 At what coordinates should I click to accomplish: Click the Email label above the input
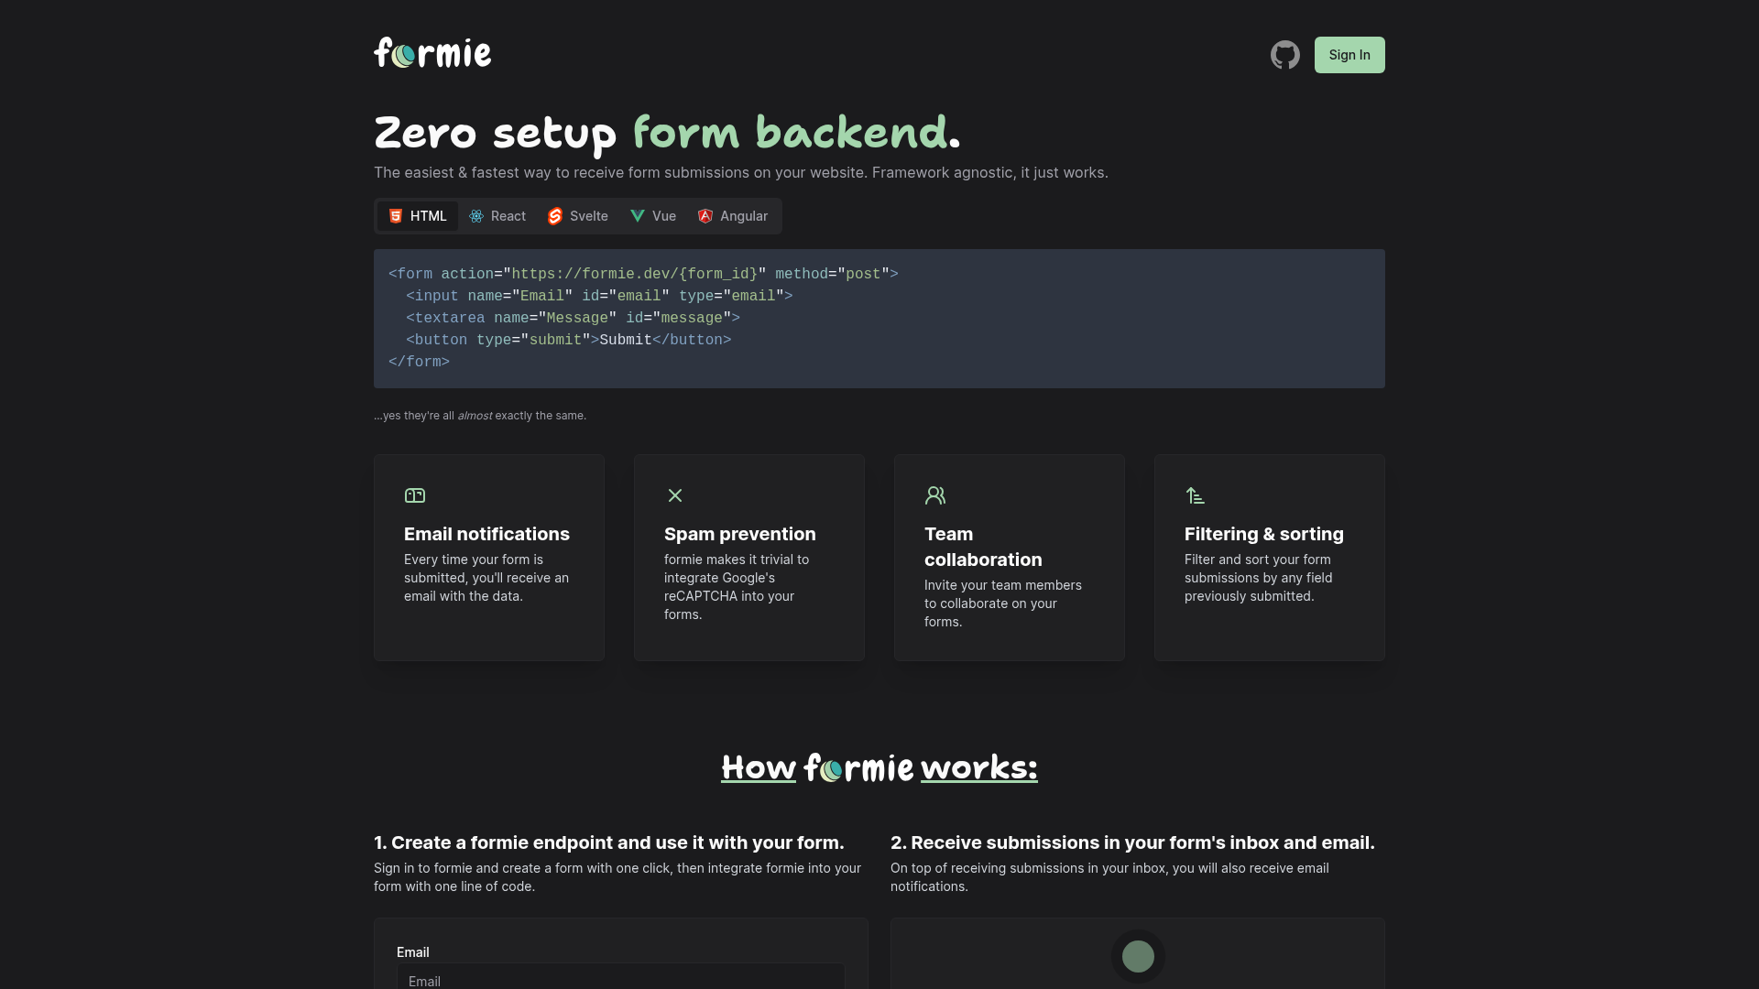pos(413,952)
